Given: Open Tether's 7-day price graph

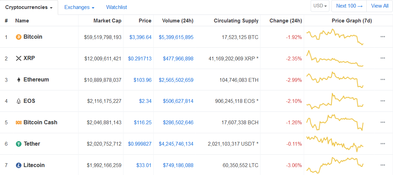Looking at the screenshot, I should click(335, 144).
